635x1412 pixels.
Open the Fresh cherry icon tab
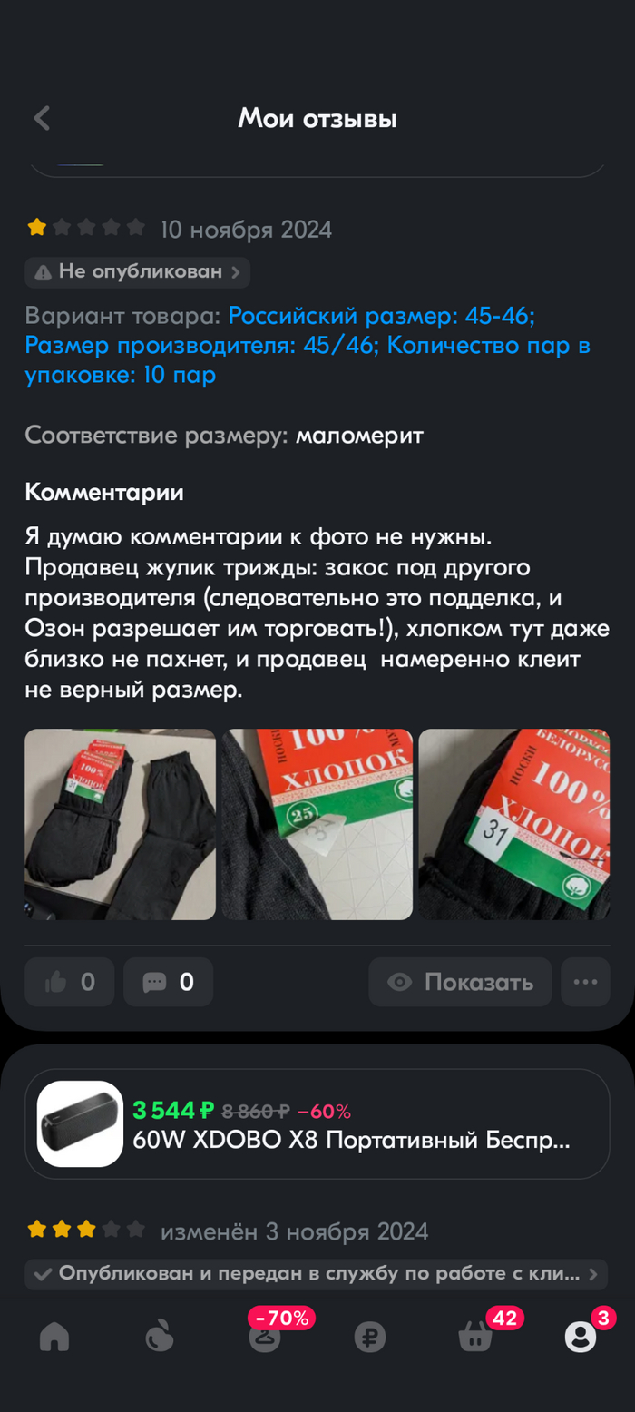coord(160,1337)
